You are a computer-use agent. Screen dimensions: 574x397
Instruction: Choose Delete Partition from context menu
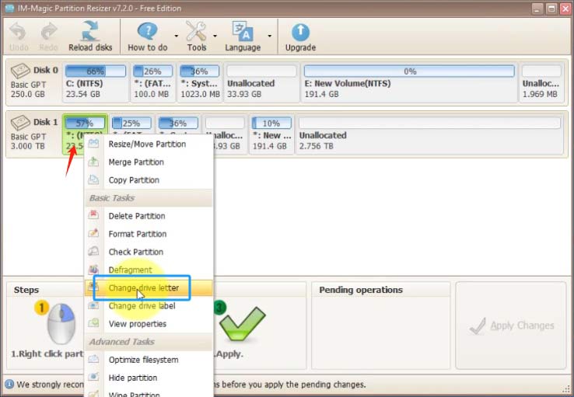point(149,216)
